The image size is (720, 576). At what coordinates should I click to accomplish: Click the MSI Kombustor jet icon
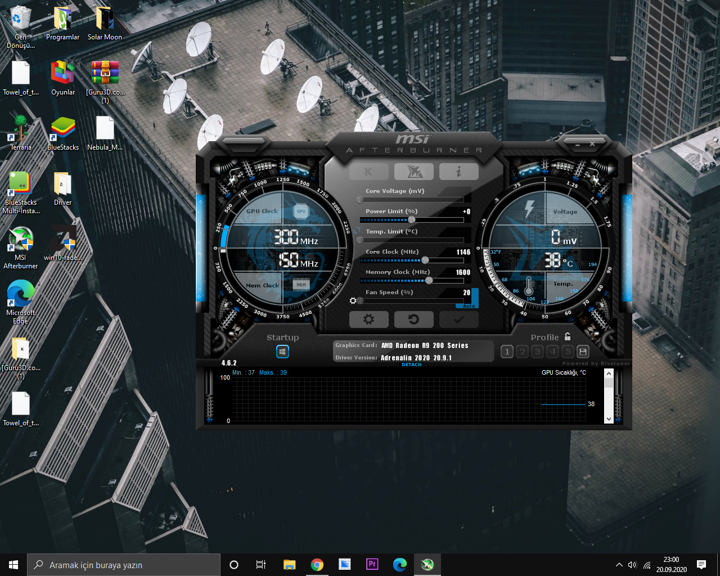pos(413,172)
